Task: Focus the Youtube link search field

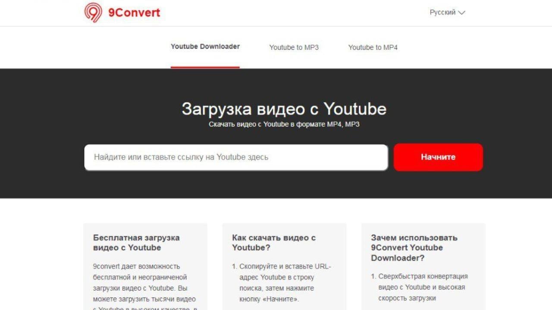Action: point(236,157)
